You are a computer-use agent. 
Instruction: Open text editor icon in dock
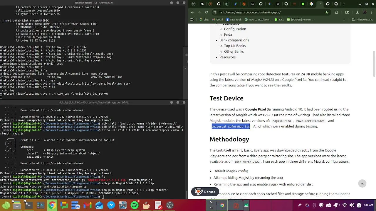pyautogui.click(x=158, y=205)
